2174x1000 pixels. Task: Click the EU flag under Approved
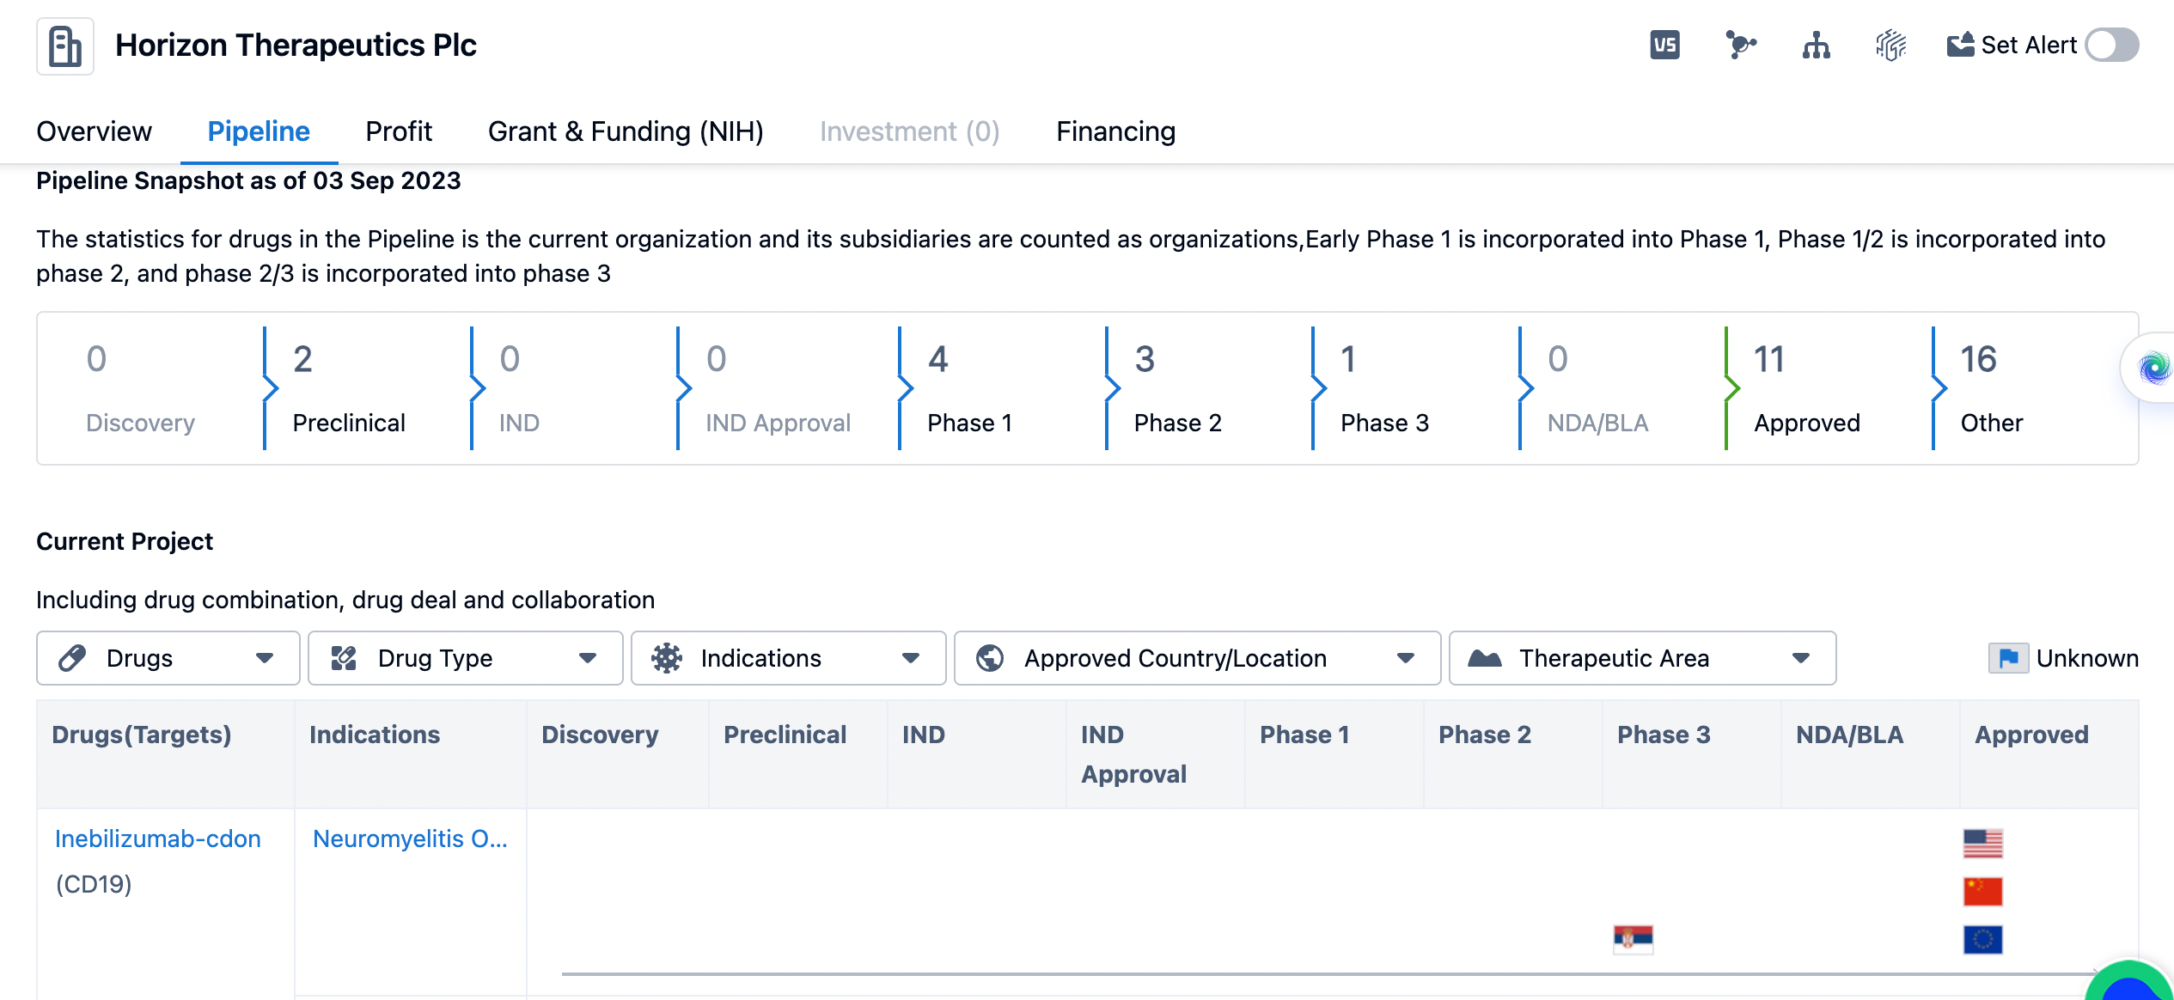coord(1982,939)
